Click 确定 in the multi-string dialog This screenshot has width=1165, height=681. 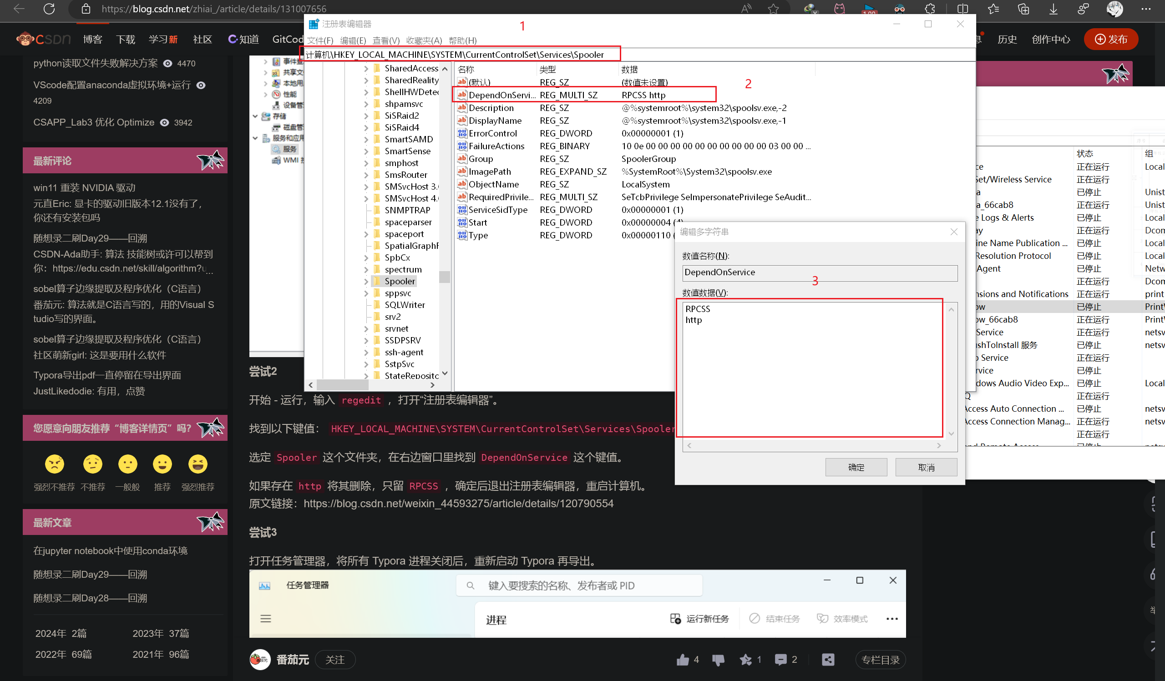tap(856, 467)
